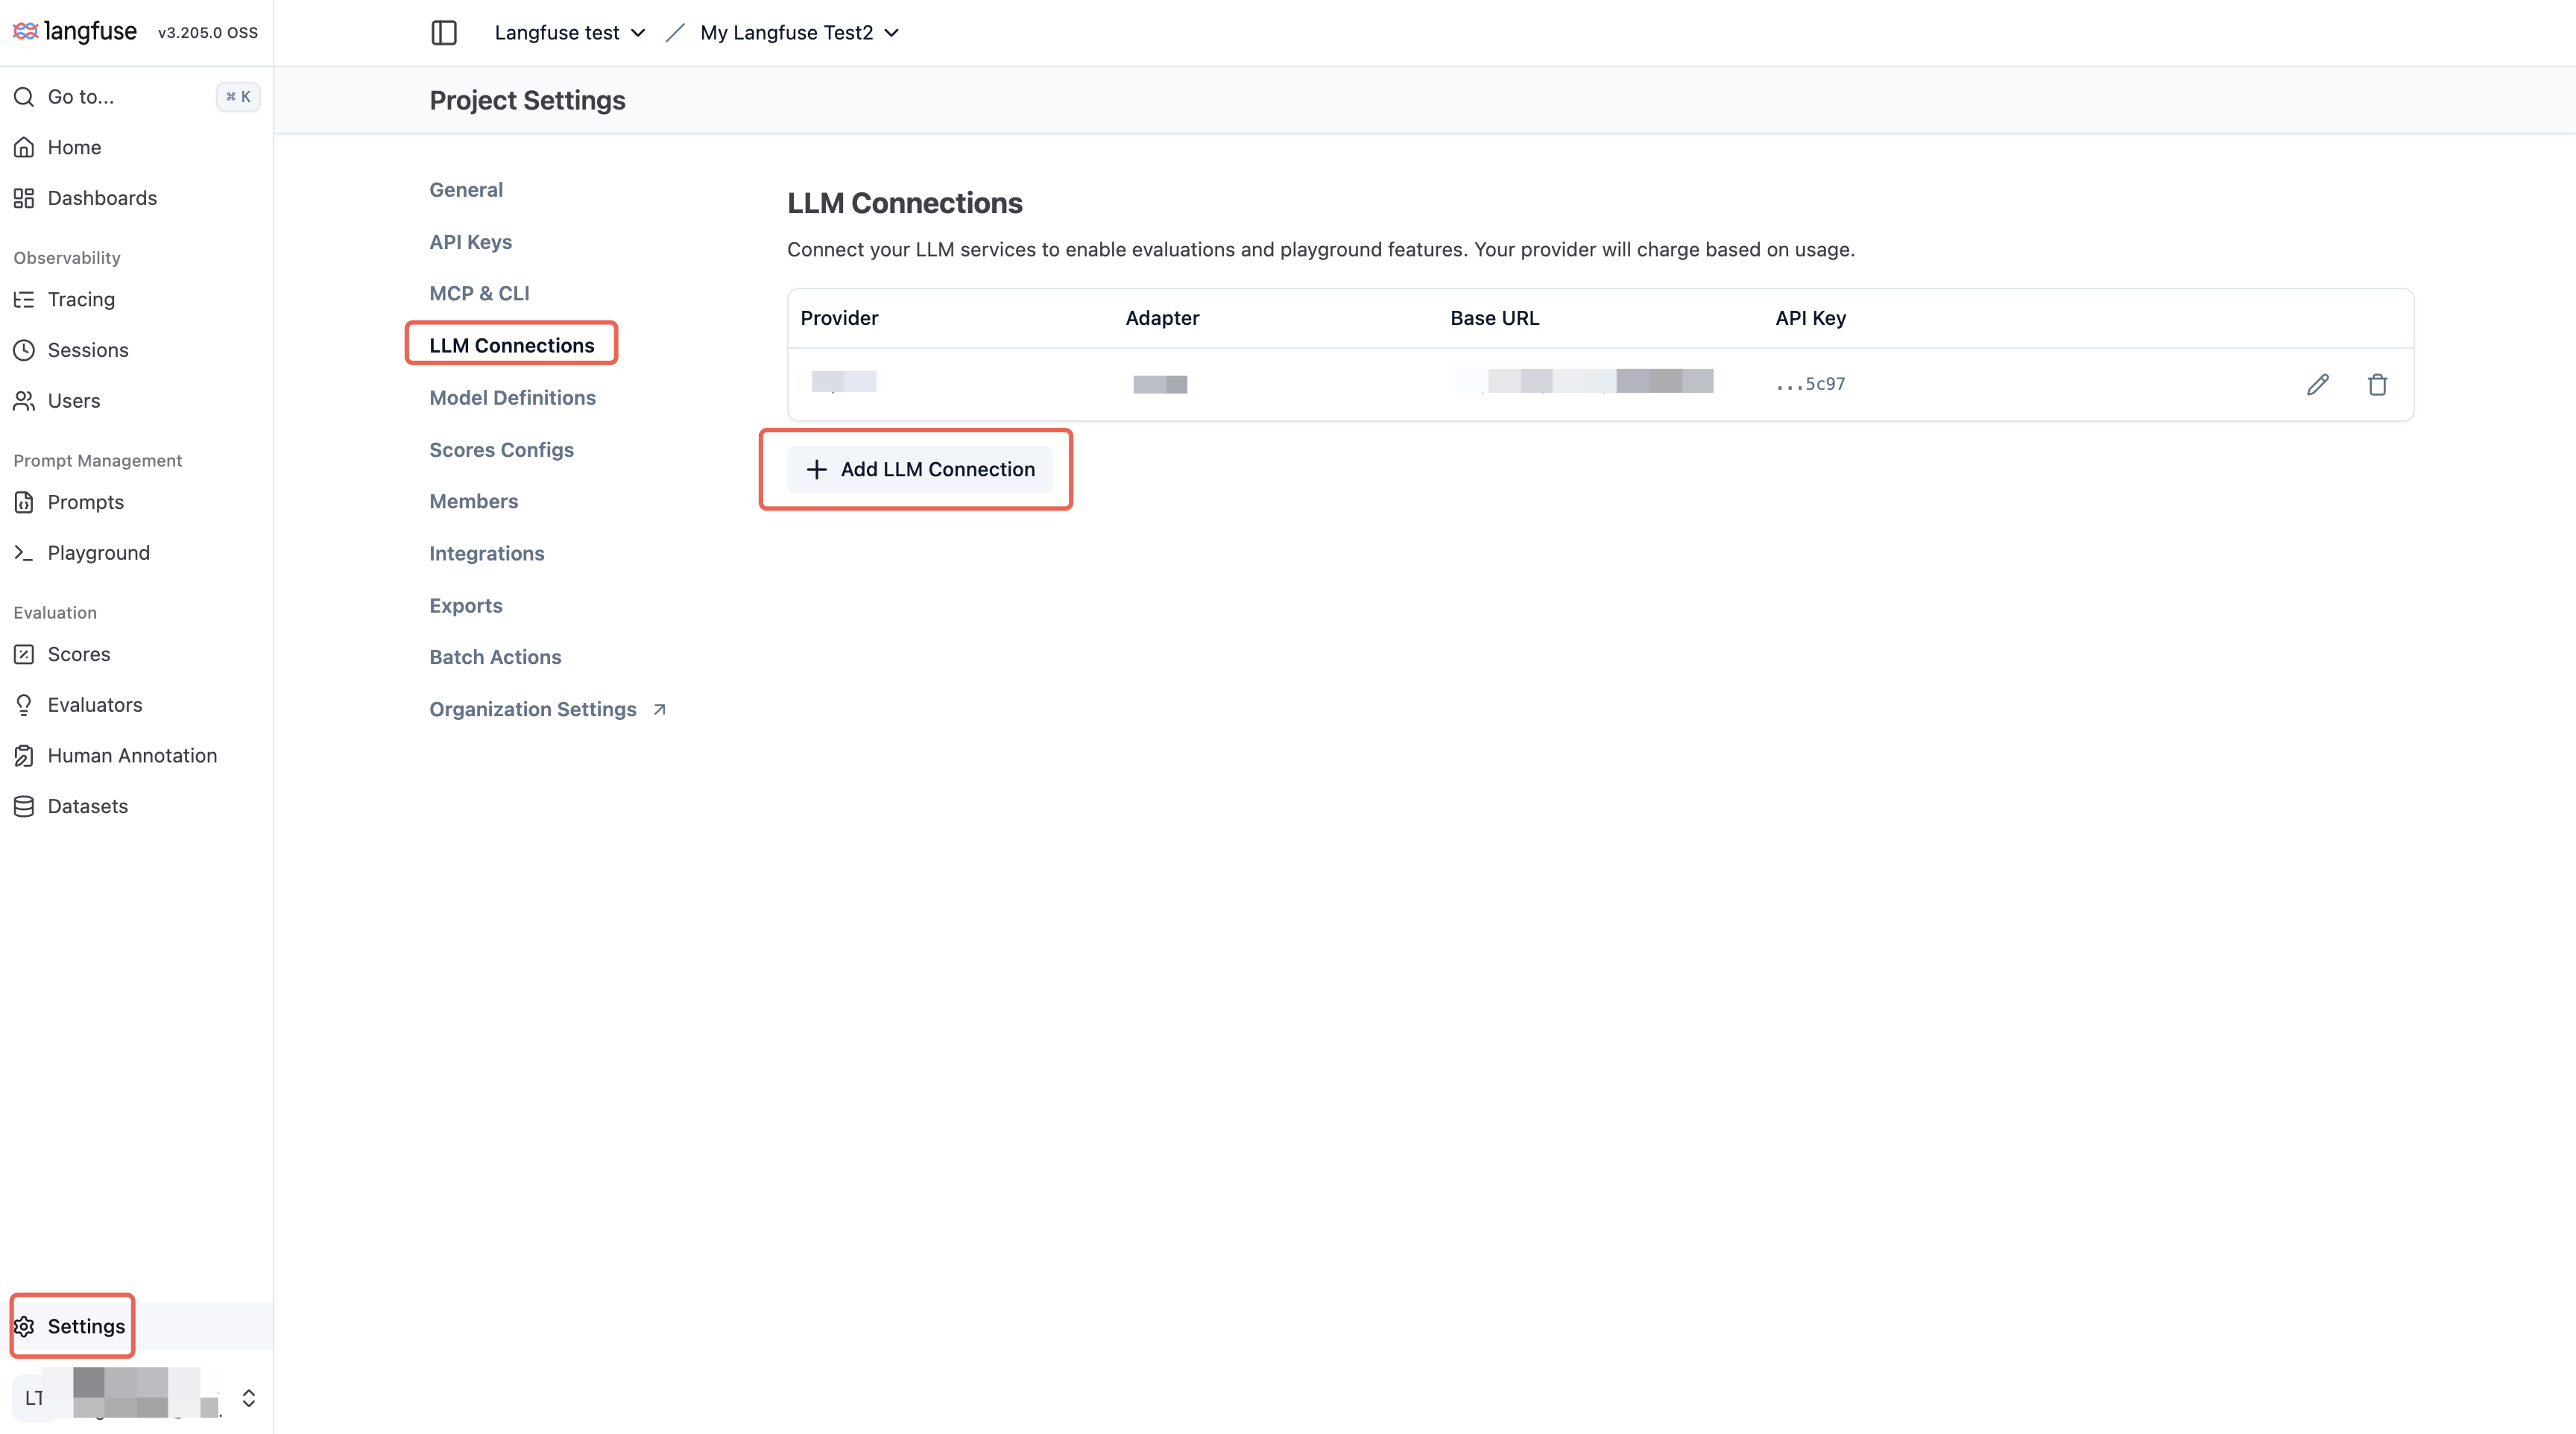2576x1434 pixels.
Task: Open Dashboards from the sidebar
Action: click(136, 198)
